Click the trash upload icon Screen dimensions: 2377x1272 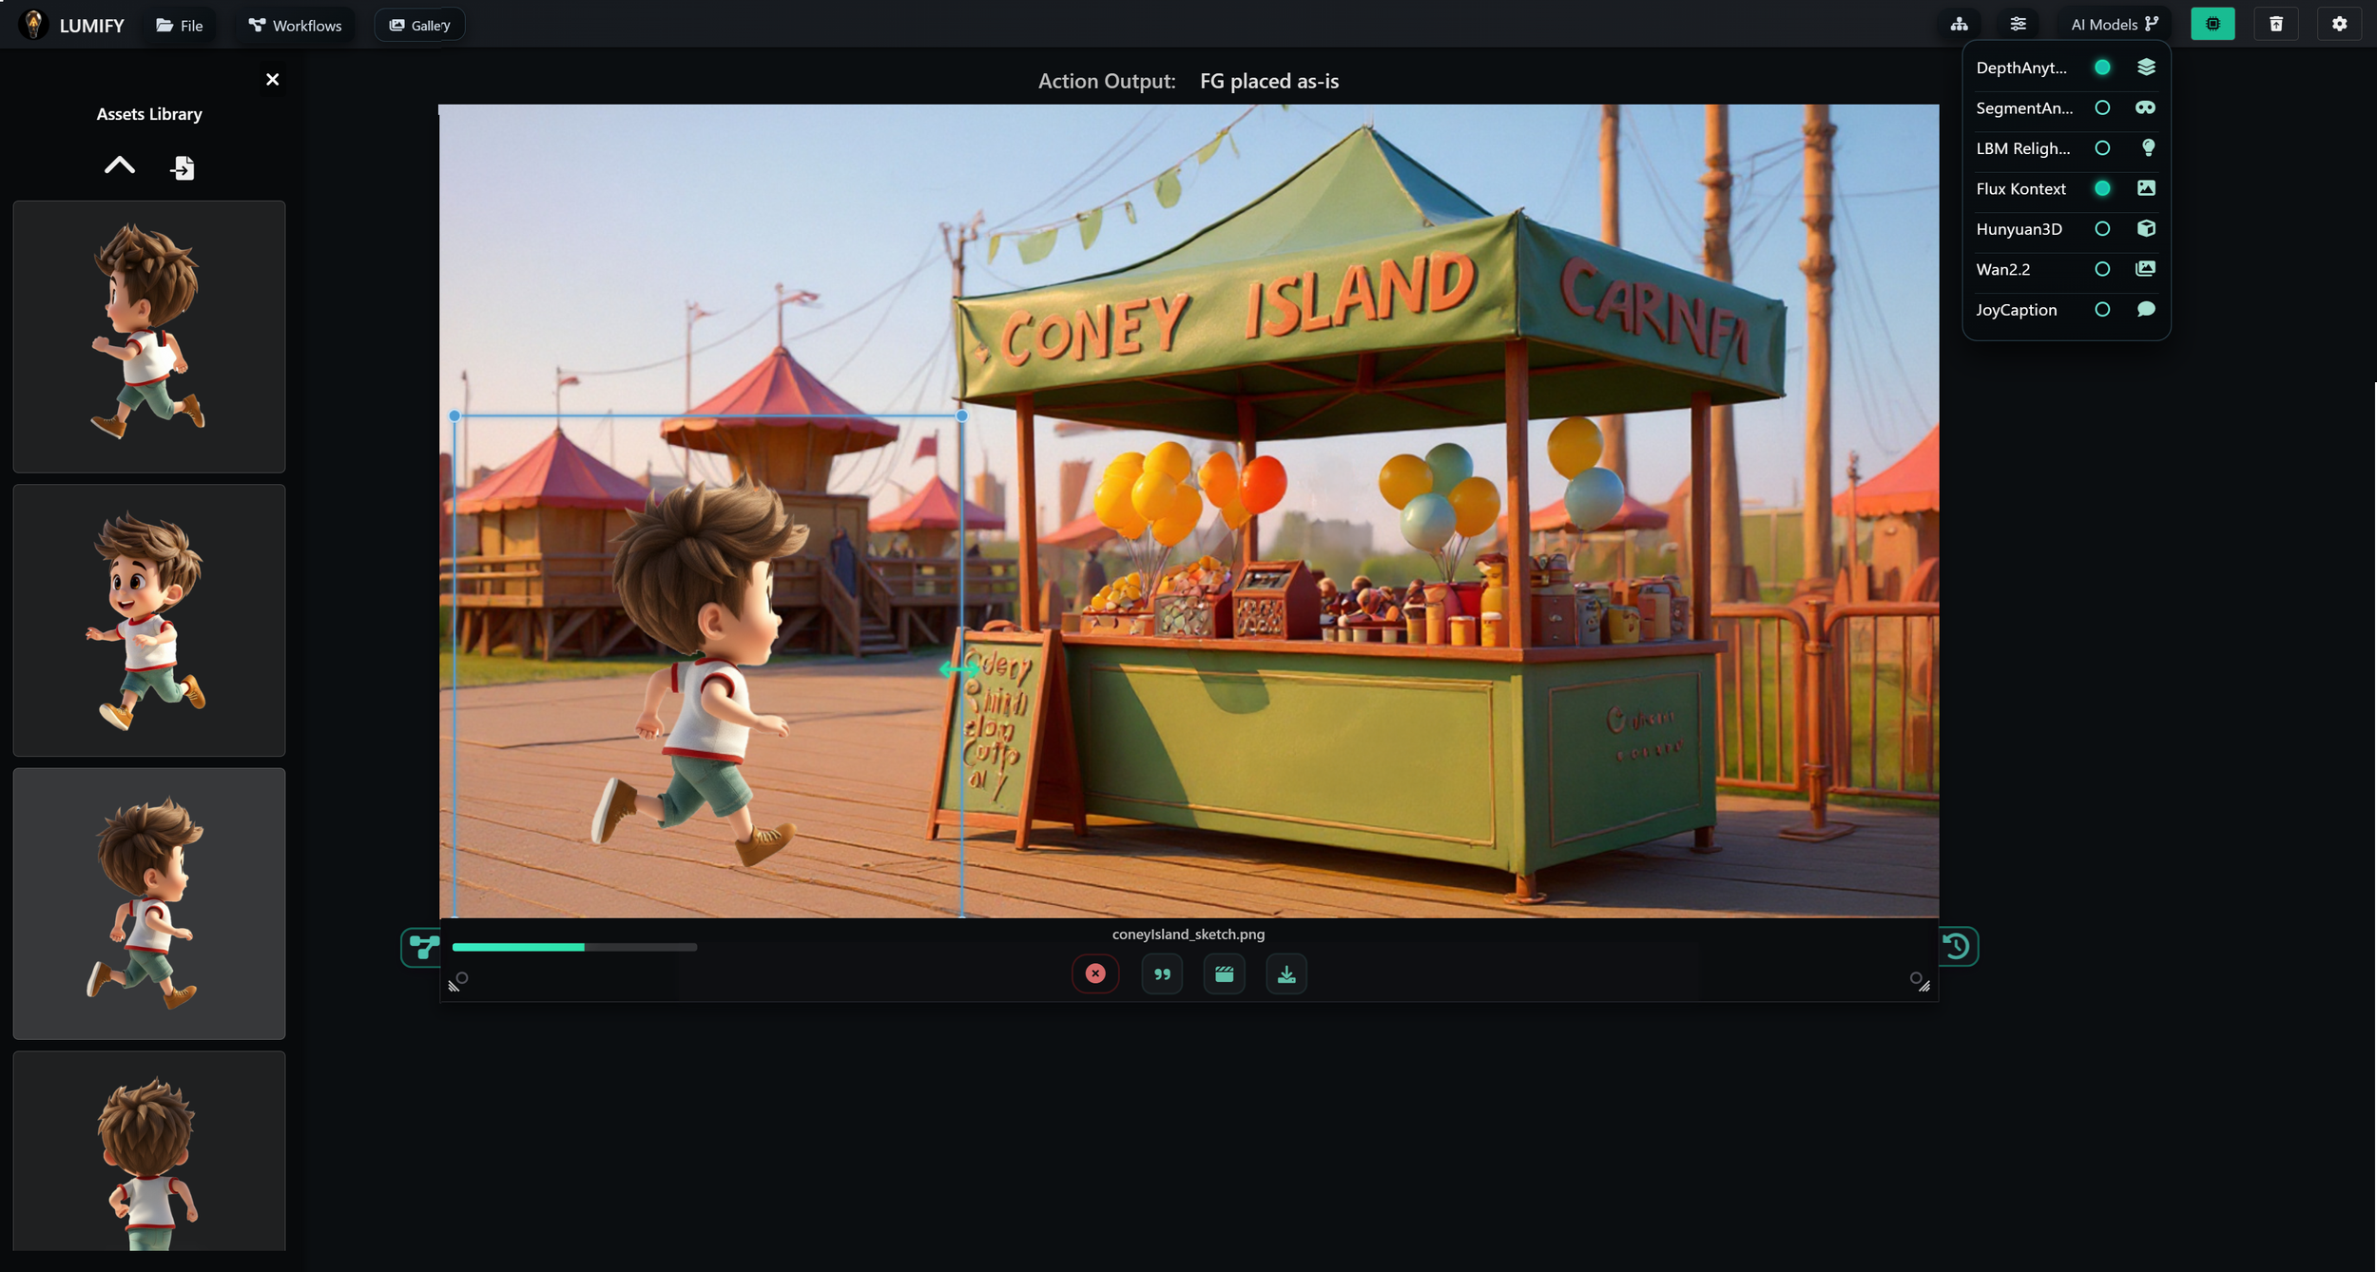pos(2275,25)
